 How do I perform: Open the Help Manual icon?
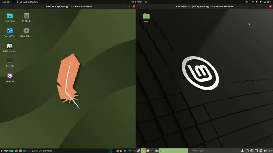[10, 48]
